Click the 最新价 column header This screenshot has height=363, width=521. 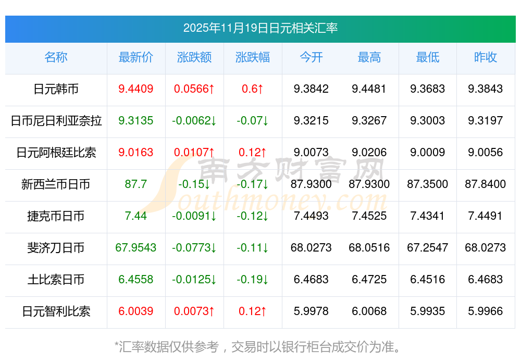click(x=136, y=57)
